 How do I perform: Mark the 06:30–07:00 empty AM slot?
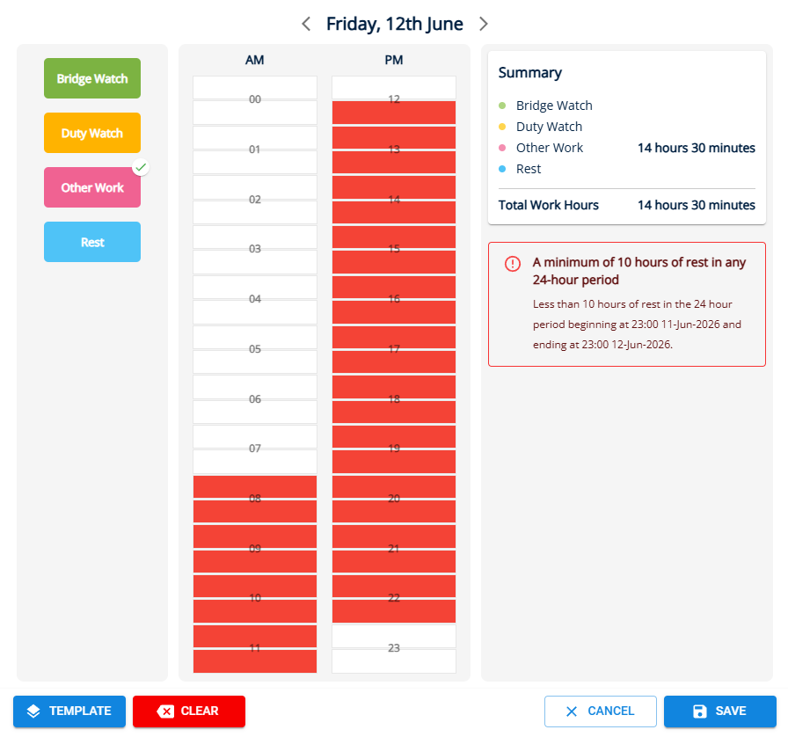(x=255, y=412)
